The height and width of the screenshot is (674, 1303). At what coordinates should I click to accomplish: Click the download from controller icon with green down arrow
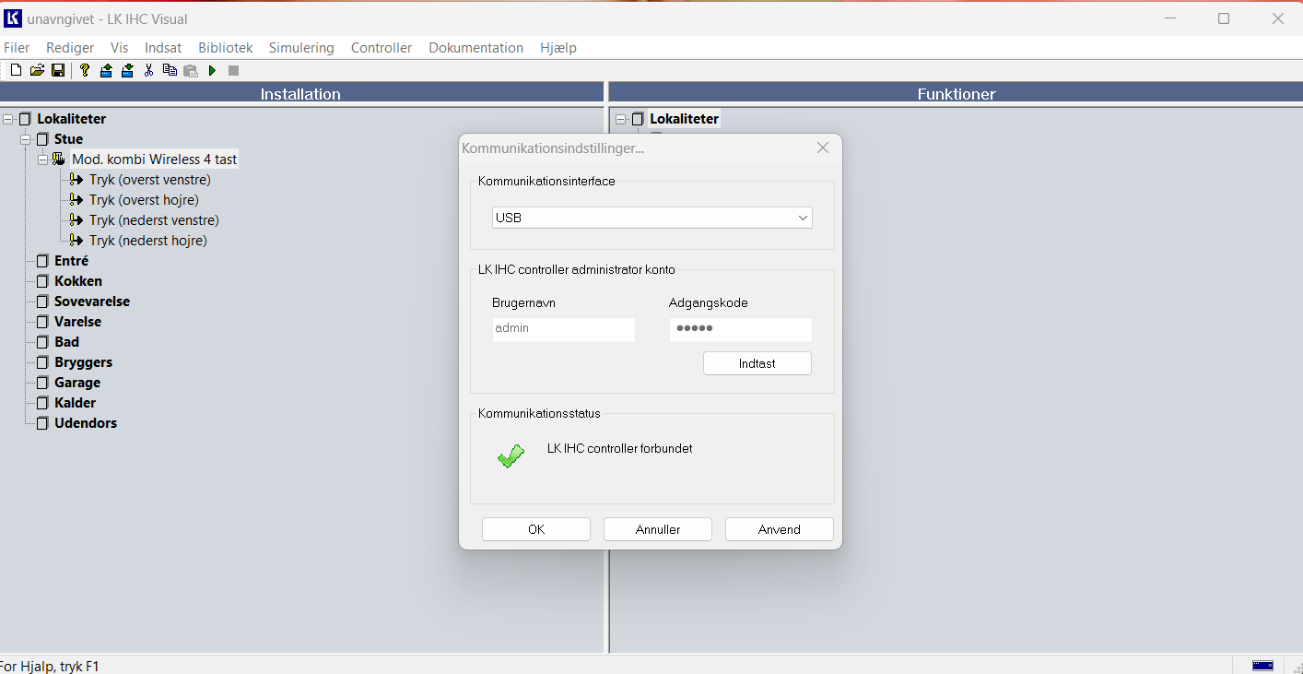[128, 70]
